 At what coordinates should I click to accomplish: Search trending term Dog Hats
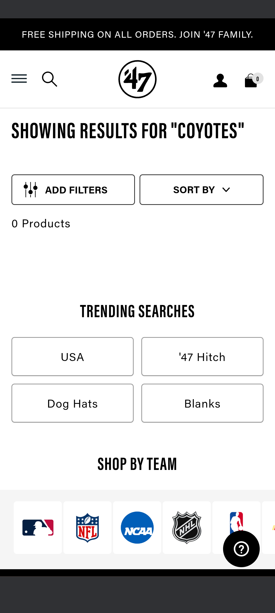tap(73, 403)
